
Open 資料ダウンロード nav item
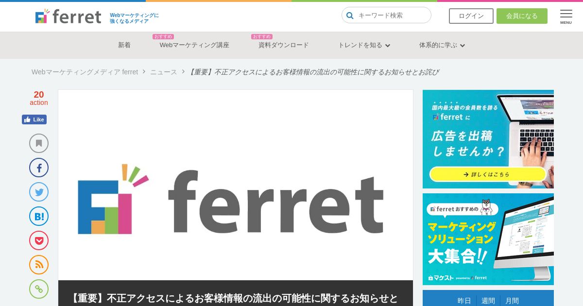pyautogui.click(x=284, y=45)
